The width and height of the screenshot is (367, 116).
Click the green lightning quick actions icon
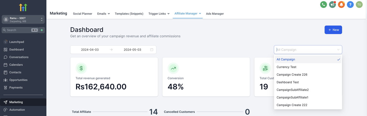[42, 30]
